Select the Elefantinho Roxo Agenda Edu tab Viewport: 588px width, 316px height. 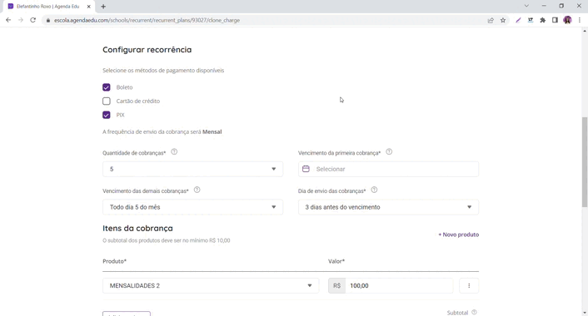pyautogui.click(x=48, y=7)
